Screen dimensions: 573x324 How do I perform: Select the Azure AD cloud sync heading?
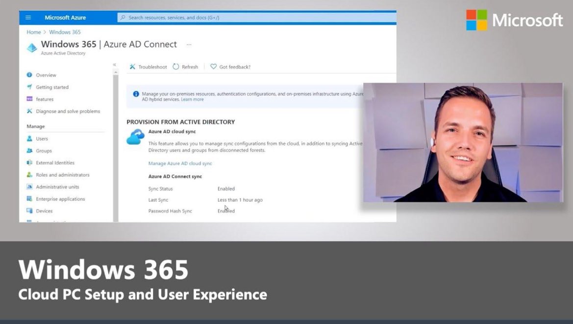coord(172,131)
